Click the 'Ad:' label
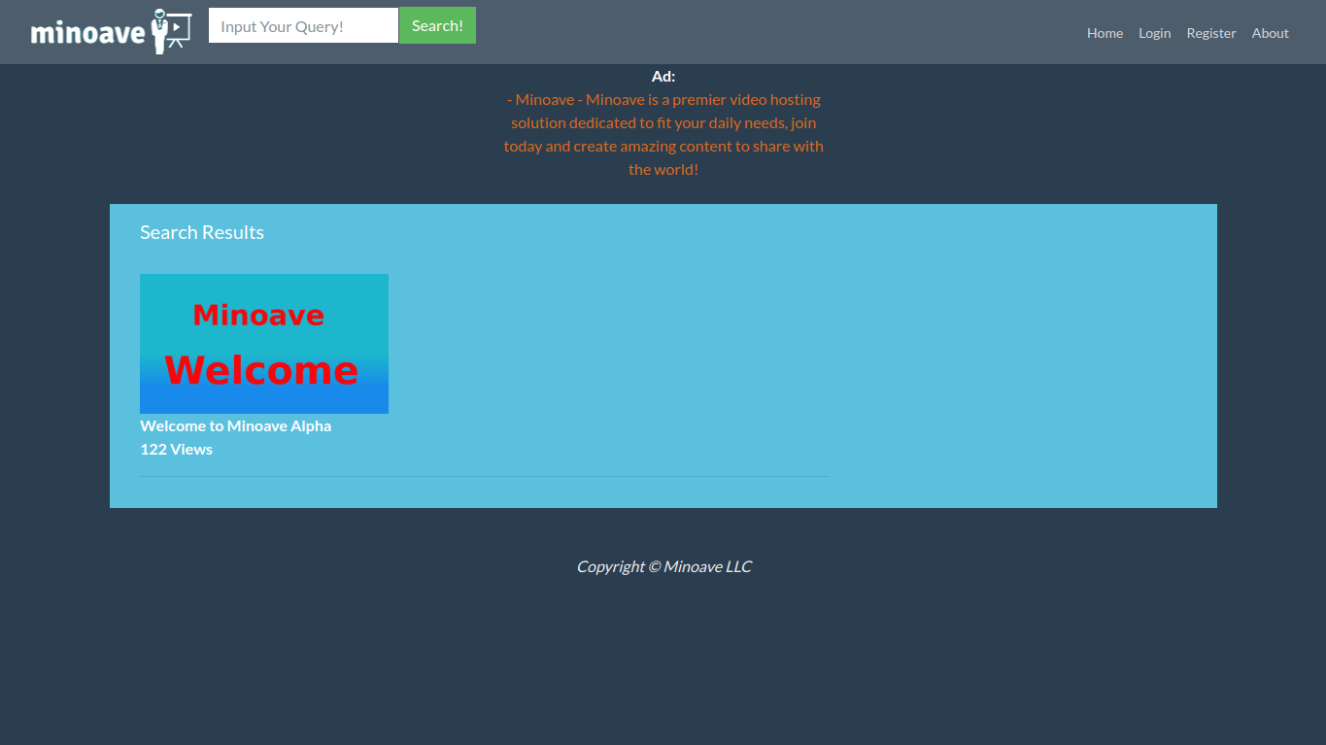Image resolution: width=1326 pixels, height=745 pixels. point(663,76)
